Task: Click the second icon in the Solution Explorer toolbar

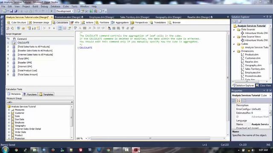Action: click(240, 21)
